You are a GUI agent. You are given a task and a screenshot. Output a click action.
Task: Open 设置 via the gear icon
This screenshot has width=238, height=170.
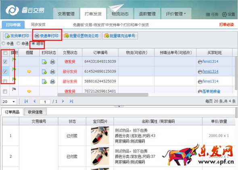224,15
